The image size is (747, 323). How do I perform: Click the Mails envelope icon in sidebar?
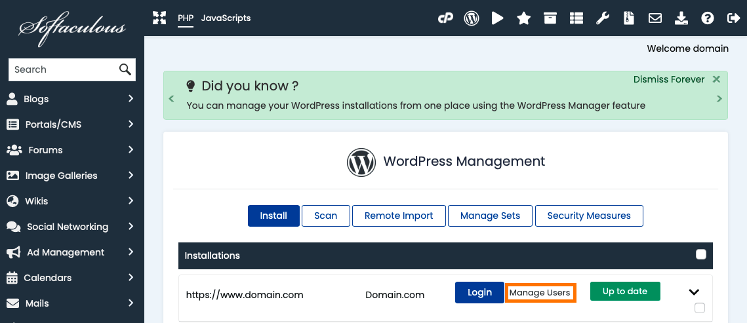tap(13, 303)
